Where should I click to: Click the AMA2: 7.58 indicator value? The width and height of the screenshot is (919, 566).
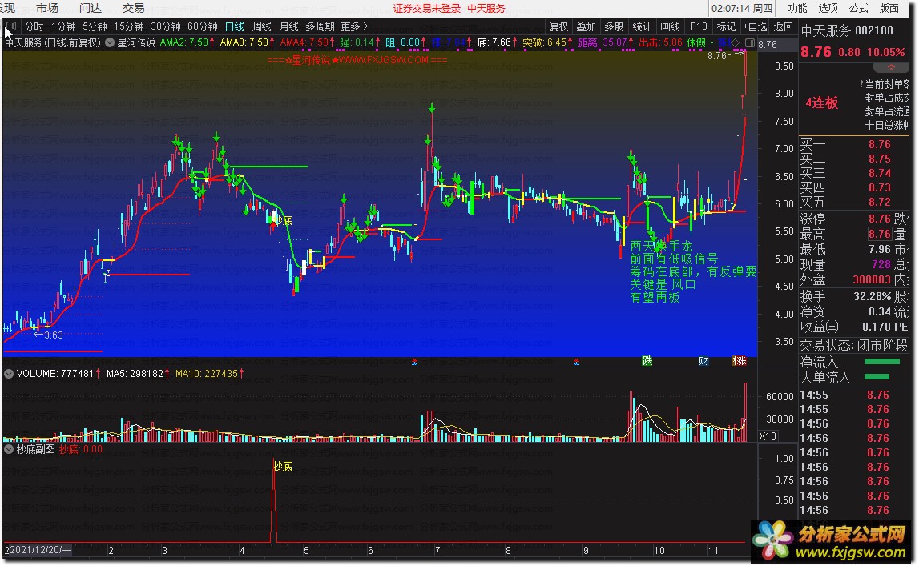pyautogui.click(x=187, y=42)
